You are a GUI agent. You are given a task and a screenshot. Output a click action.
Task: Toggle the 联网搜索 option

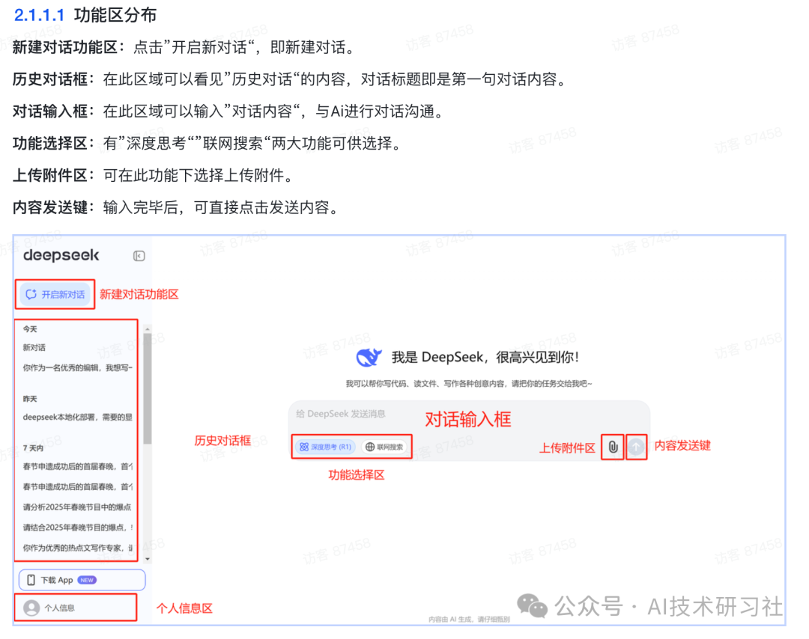(x=384, y=447)
